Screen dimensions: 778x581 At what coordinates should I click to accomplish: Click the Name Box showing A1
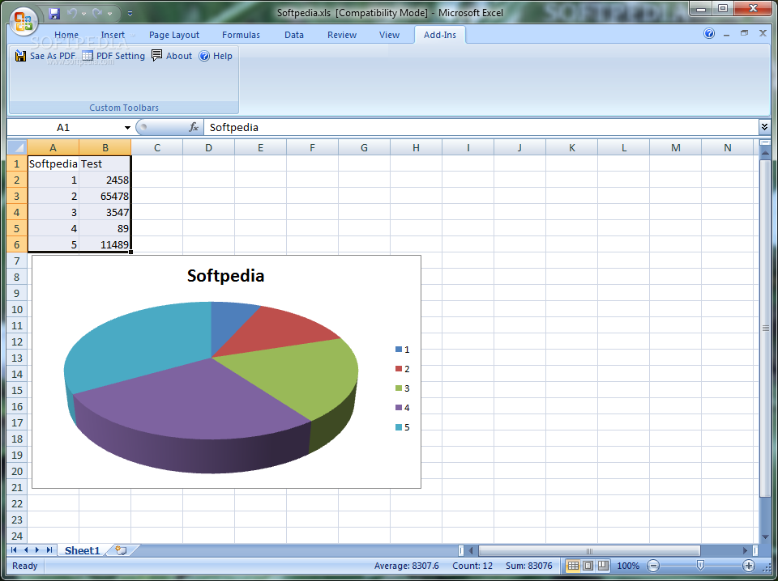(x=64, y=127)
